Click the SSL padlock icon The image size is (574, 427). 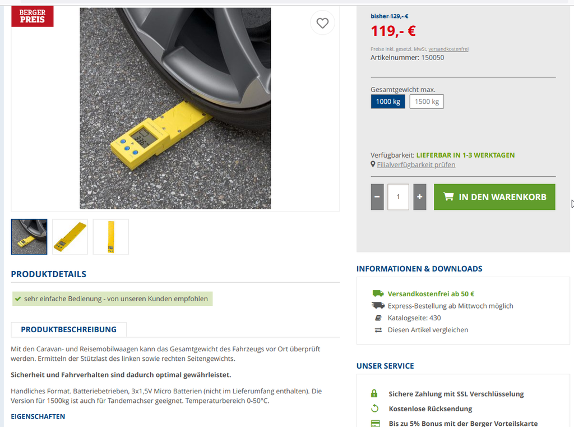click(374, 394)
